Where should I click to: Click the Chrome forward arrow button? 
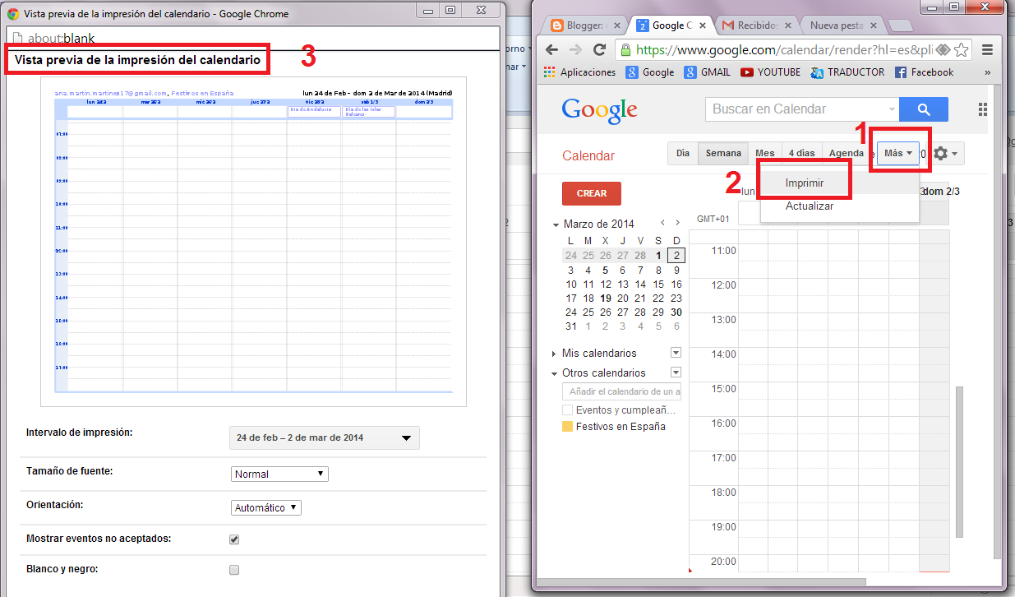pos(575,49)
